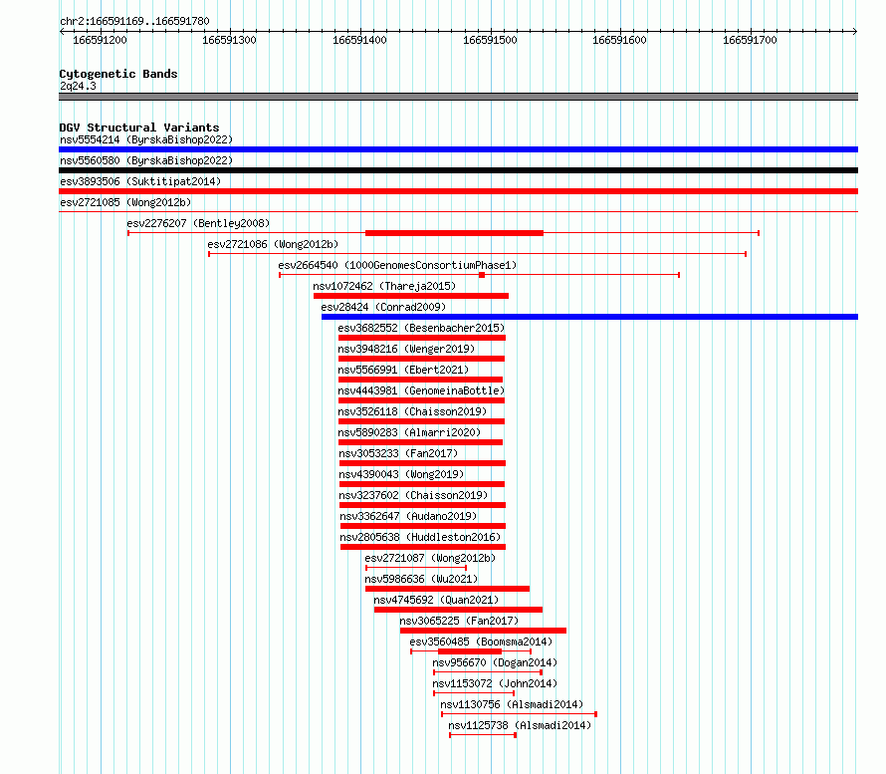886x774 pixels.
Task: Click the small thick block on esv2664540
Action: tap(482, 275)
